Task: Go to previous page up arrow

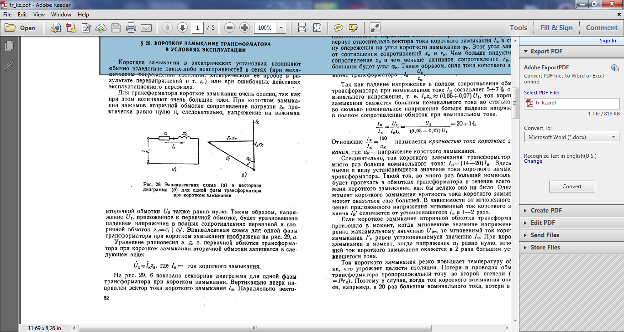Action: (167, 28)
